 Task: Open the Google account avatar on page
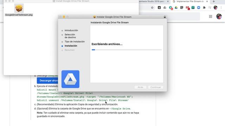(x=219, y=16)
